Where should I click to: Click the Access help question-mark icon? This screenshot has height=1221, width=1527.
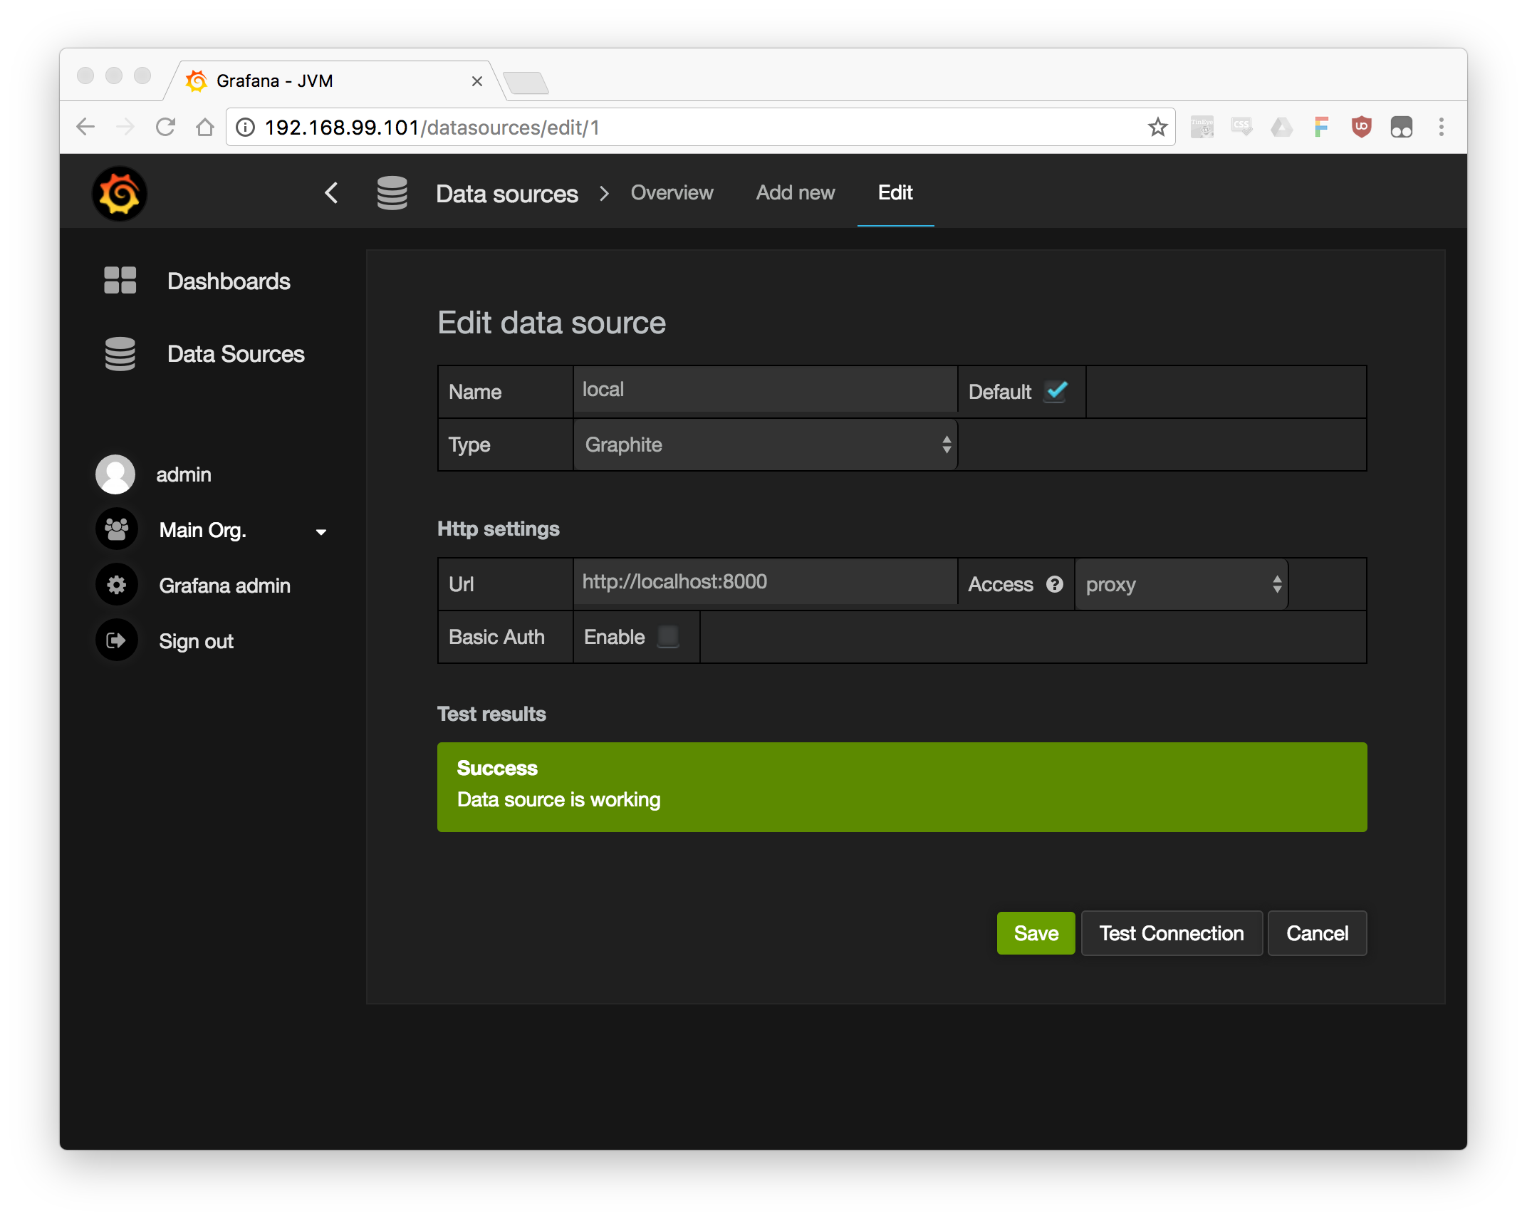(1055, 584)
